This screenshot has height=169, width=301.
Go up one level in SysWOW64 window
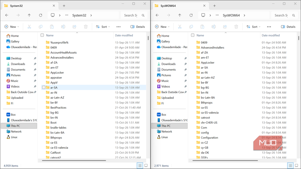tap(180, 15)
